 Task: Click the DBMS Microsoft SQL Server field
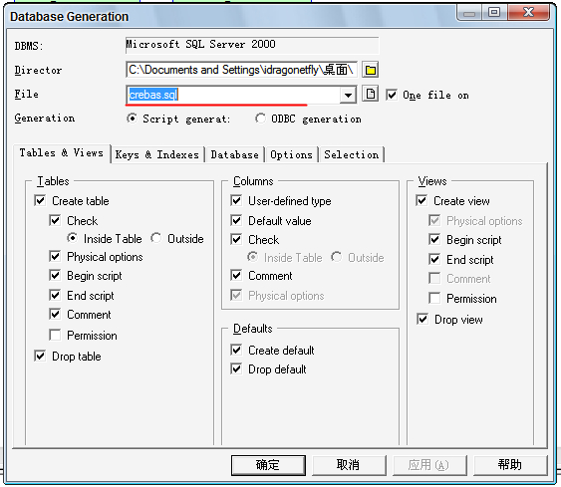pos(252,45)
